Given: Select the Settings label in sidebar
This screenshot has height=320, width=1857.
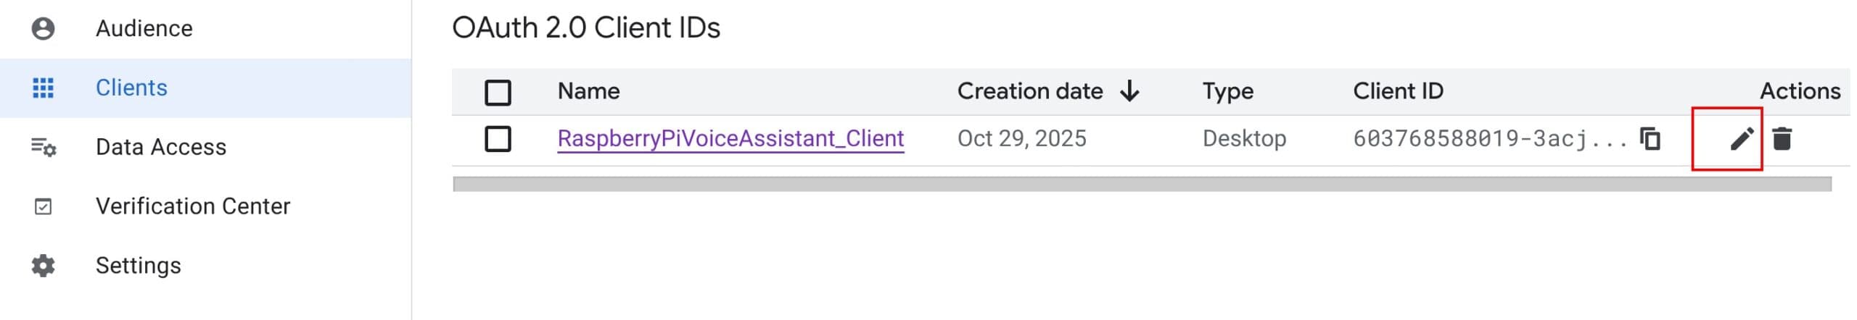Looking at the screenshot, I should 138,266.
